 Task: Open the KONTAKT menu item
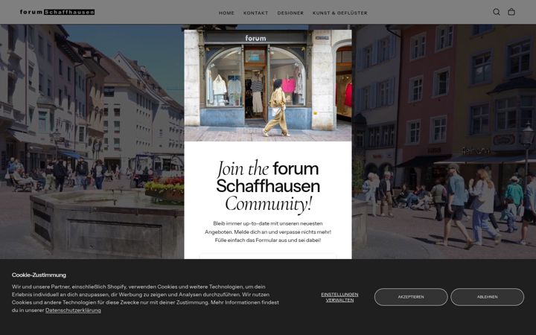point(255,13)
